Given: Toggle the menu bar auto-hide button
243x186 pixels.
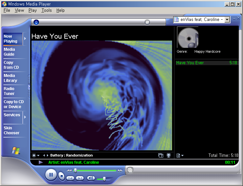Looking at the screenshot, I should [36, 22].
